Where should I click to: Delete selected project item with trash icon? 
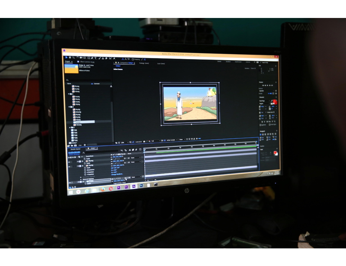coord(85,145)
